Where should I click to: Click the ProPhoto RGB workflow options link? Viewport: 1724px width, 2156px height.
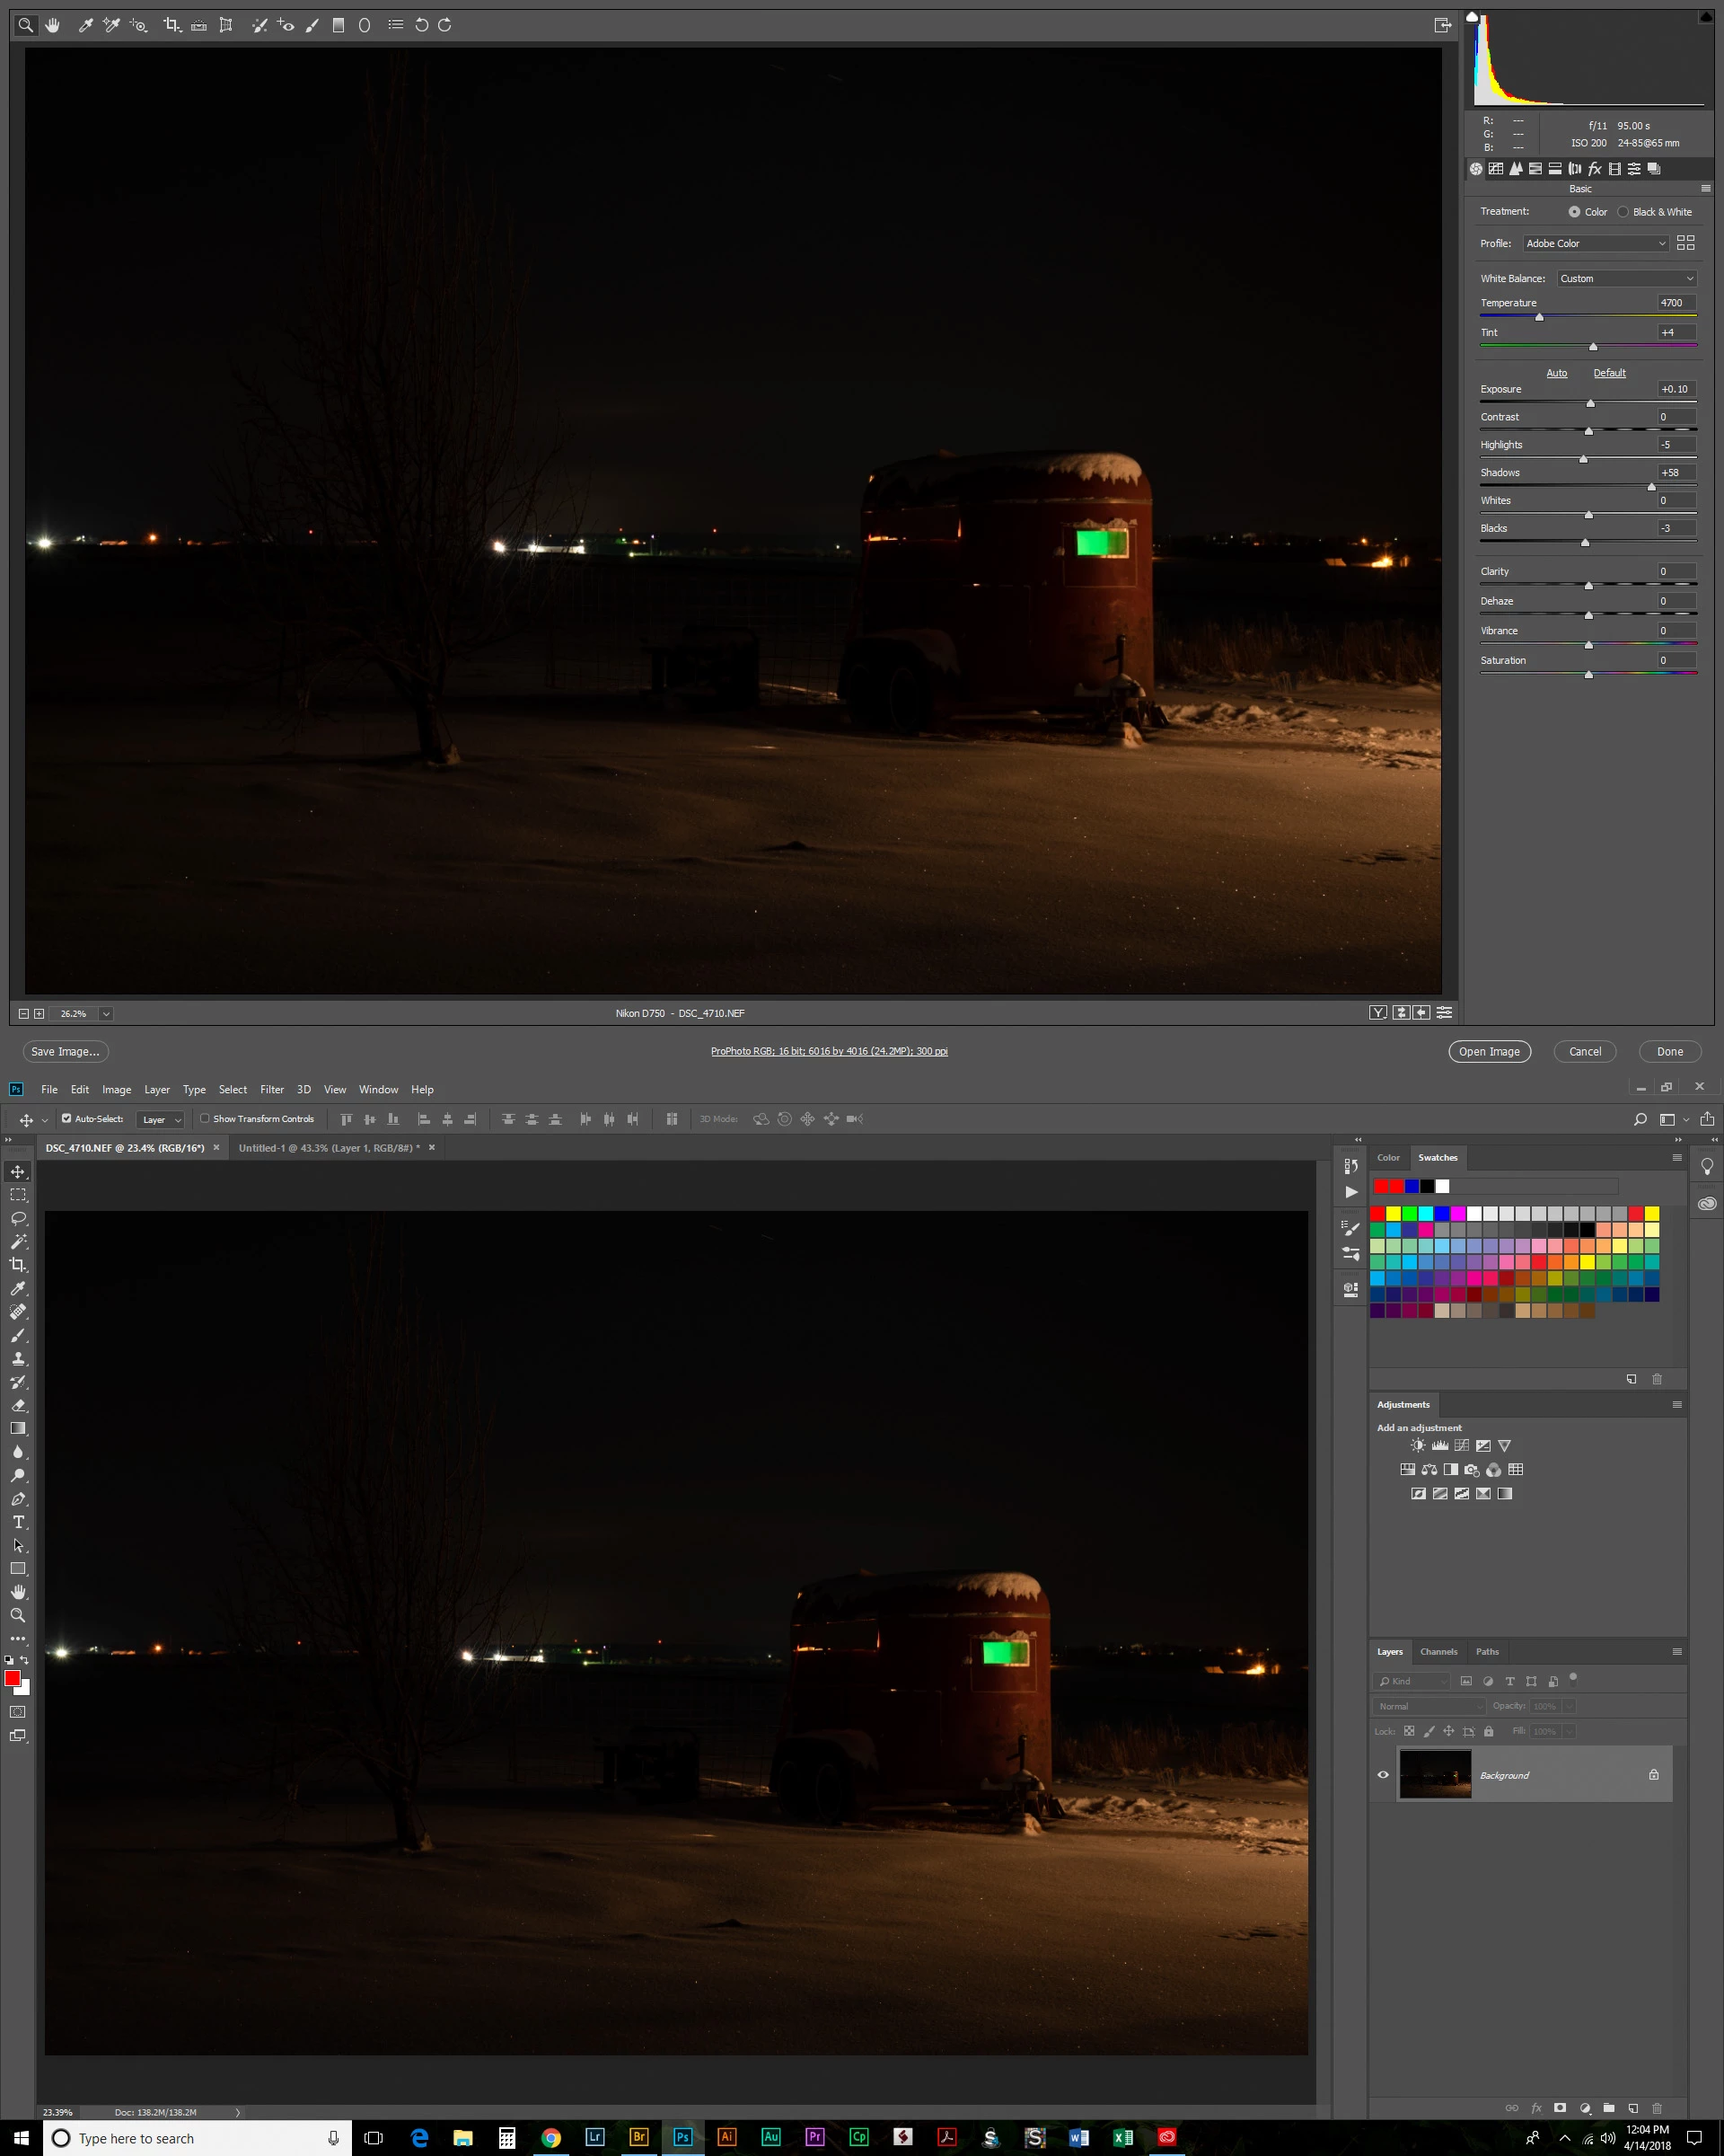click(x=829, y=1051)
